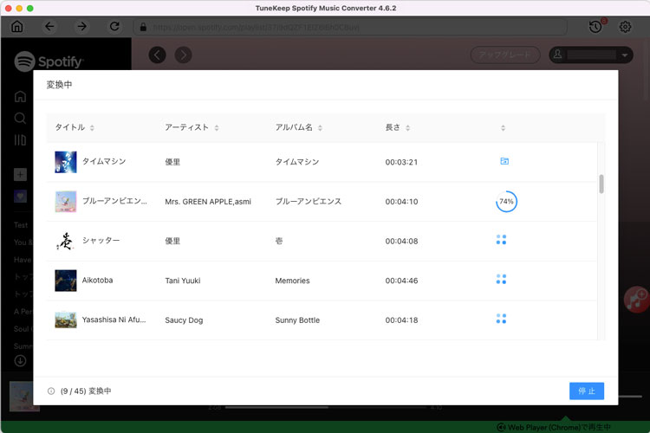
Task: Click the sort arrows on status column
Action: [503, 127]
